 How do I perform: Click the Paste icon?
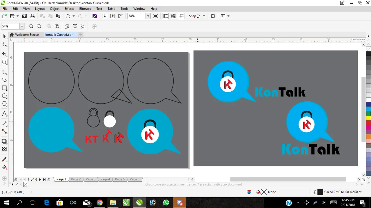[58, 16]
